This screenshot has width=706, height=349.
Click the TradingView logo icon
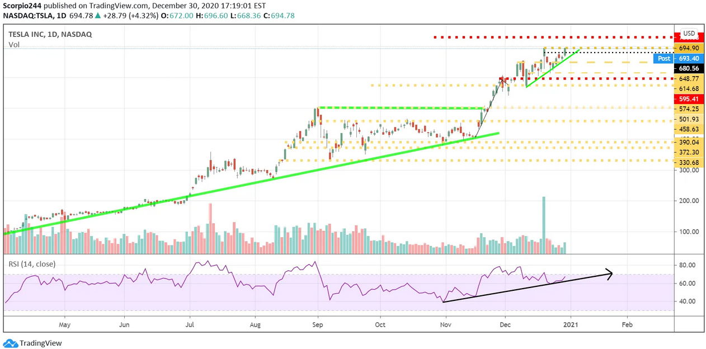click(11, 343)
